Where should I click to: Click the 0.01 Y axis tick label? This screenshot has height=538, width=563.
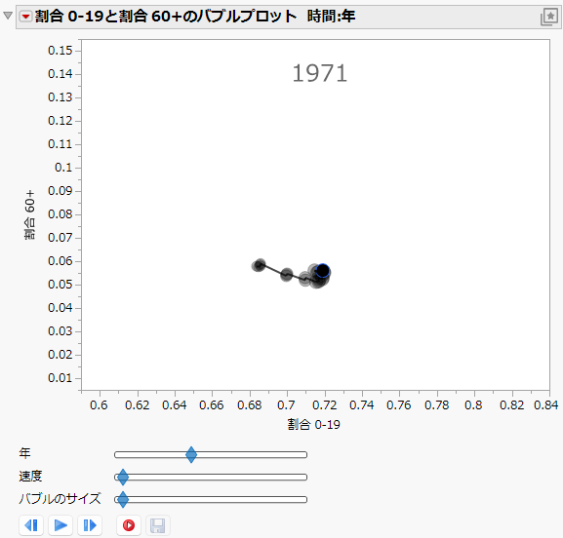[x=60, y=378]
